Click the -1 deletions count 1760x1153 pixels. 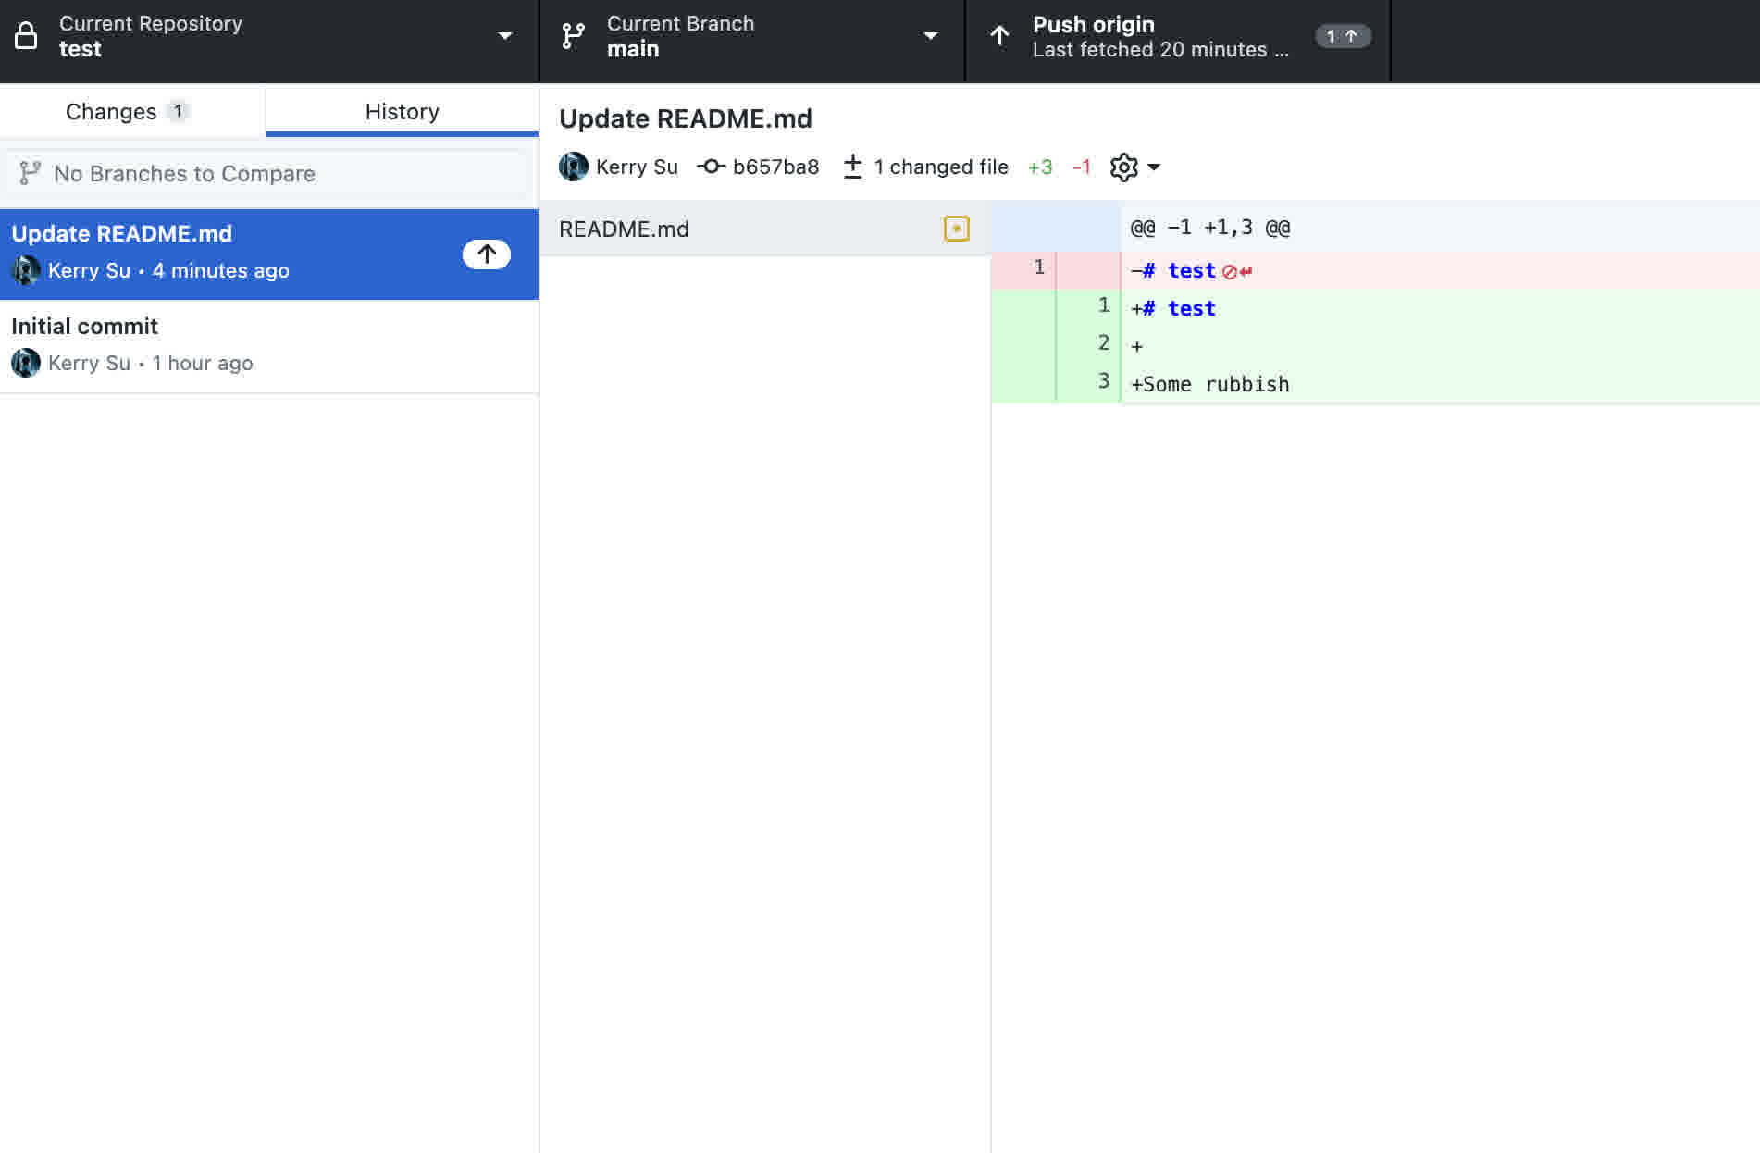point(1082,167)
